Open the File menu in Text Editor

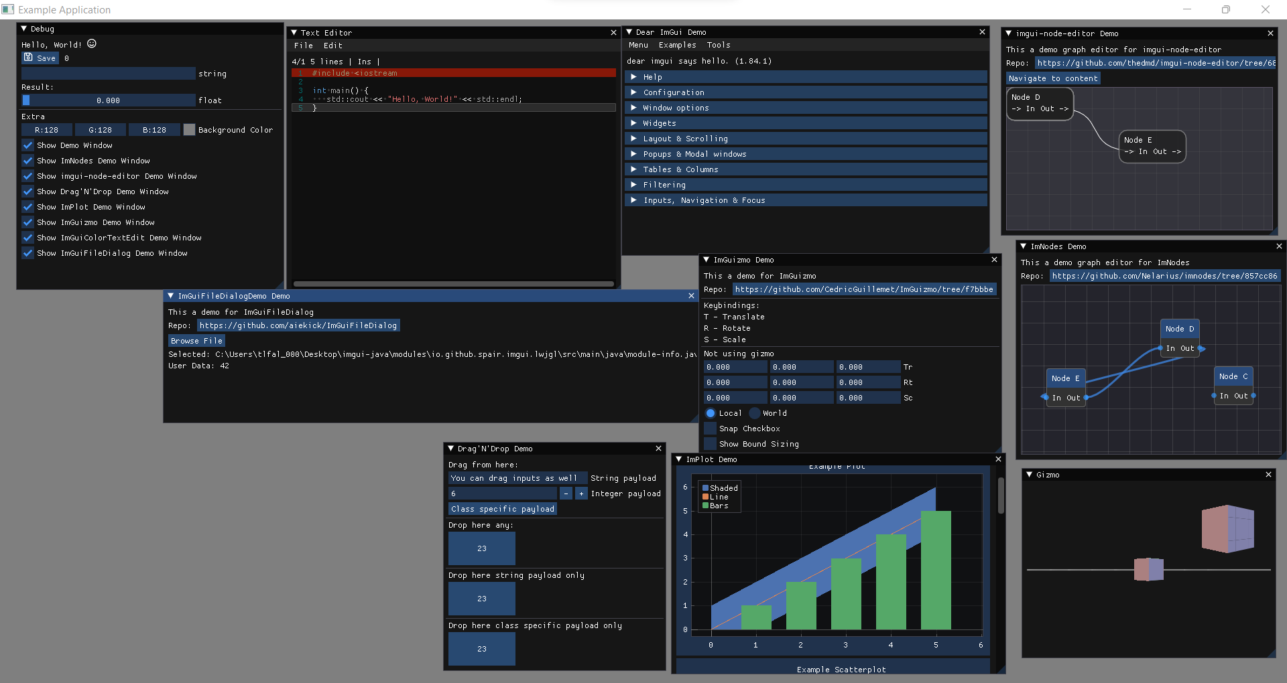pos(304,46)
